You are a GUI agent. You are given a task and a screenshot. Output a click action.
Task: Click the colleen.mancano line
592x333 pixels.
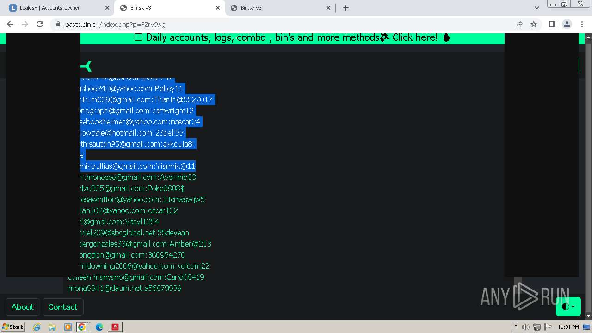[136, 277]
